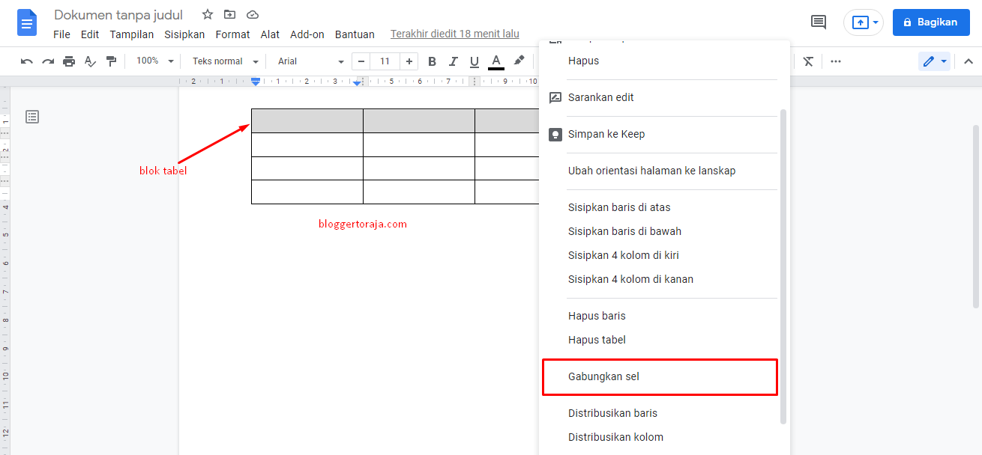982x455 pixels.
Task: Clear formatting with toolbar icon
Action: (x=808, y=61)
